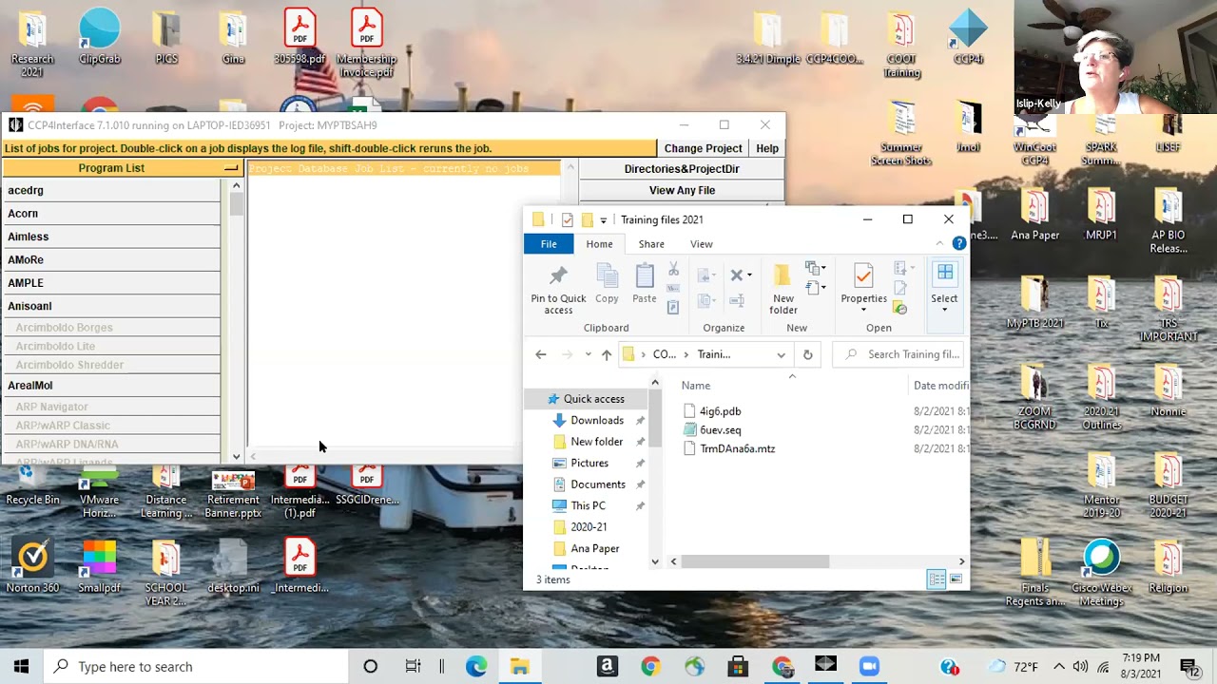This screenshot has width=1217, height=684.
Task: Select ArealMol in Program List
Action: click(x=111, y=386)
